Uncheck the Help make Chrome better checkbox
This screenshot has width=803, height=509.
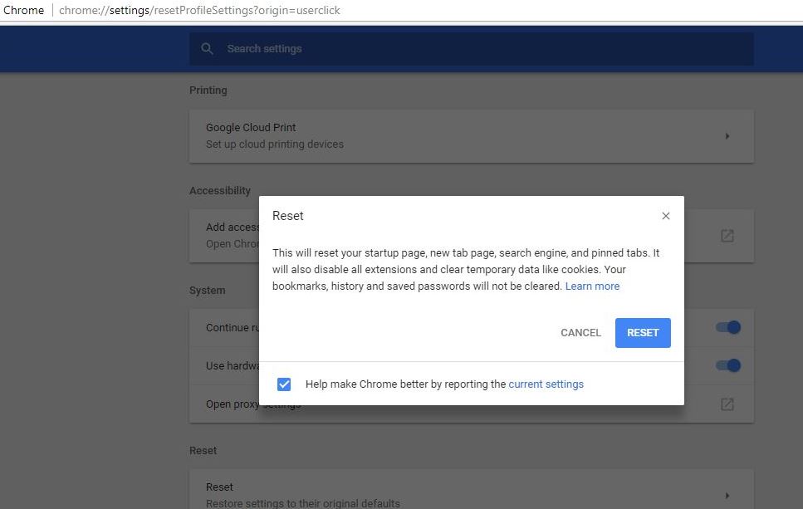point(285,384)
